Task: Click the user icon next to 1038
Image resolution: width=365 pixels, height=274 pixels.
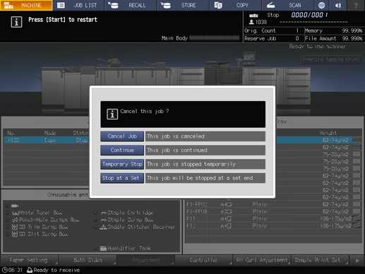Action: point(251,22)
